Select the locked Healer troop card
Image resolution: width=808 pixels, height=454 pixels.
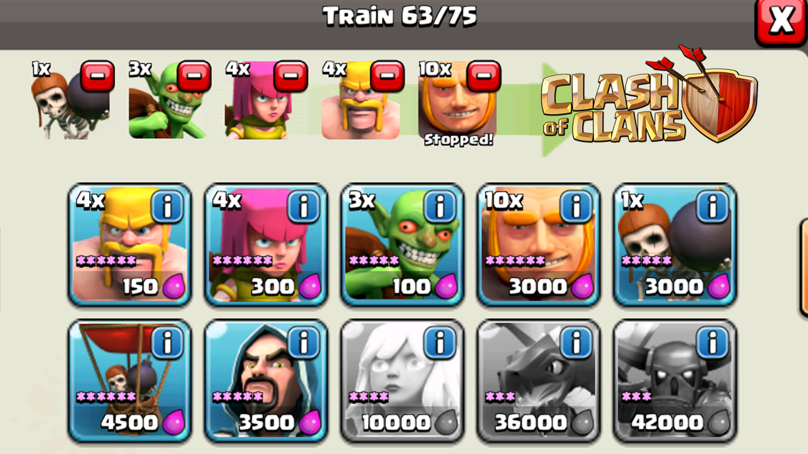pos(402,381)
